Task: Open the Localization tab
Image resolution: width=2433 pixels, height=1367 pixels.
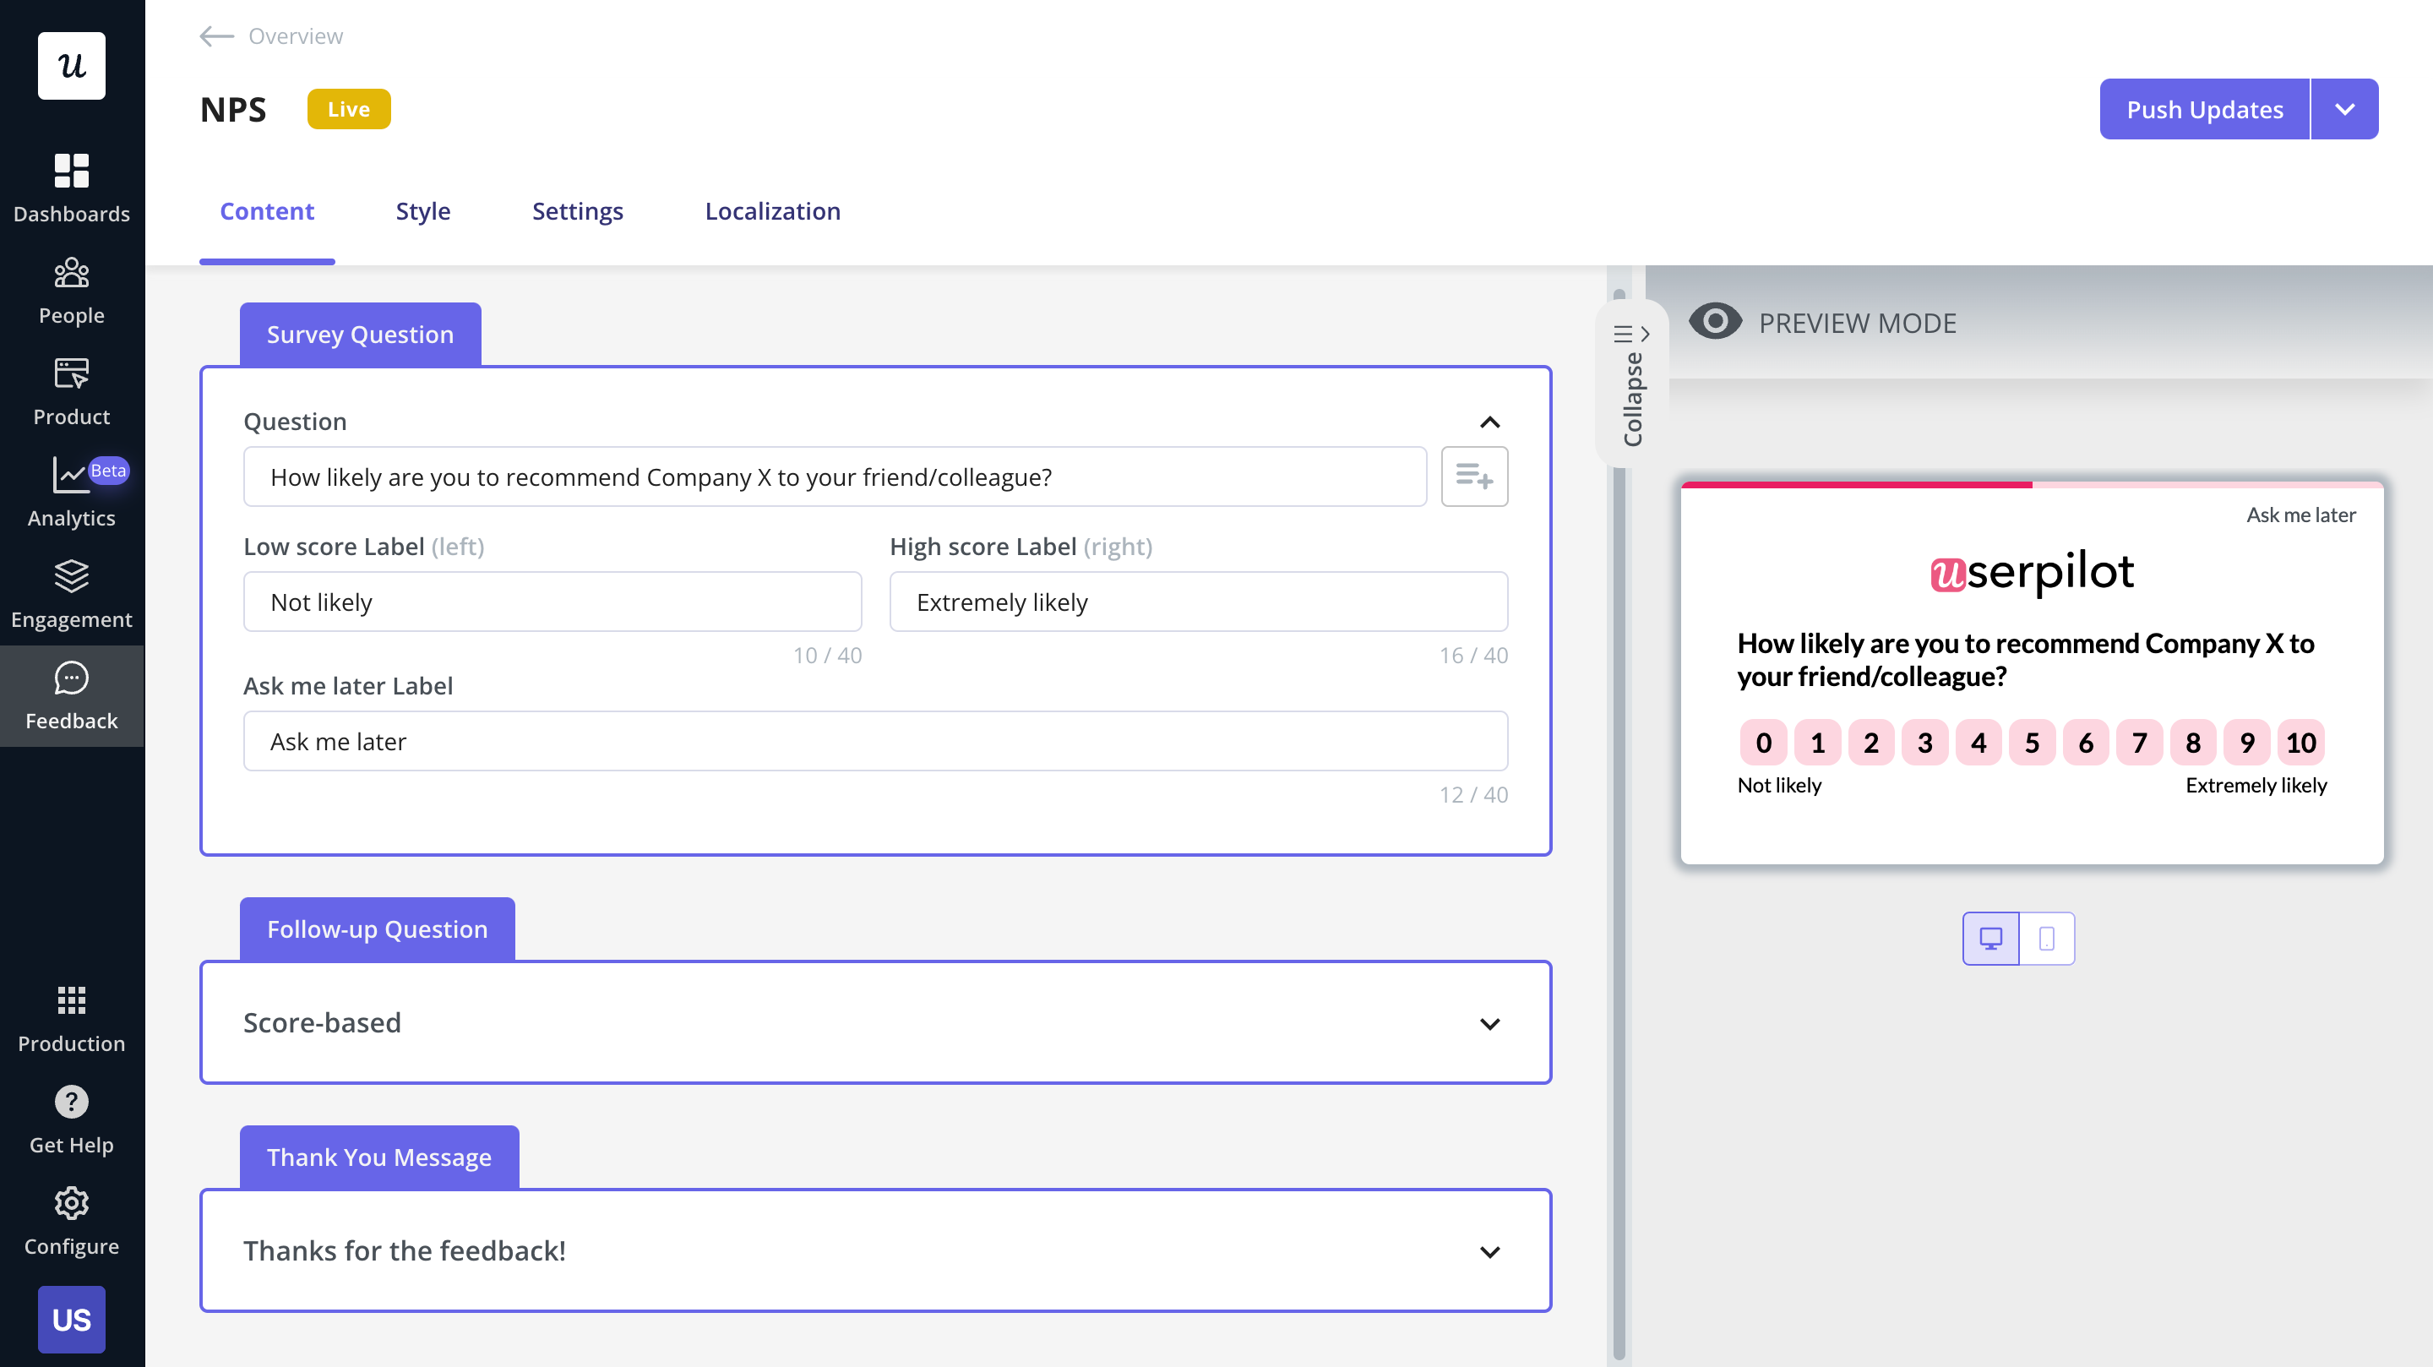Action: pos(773,210)
